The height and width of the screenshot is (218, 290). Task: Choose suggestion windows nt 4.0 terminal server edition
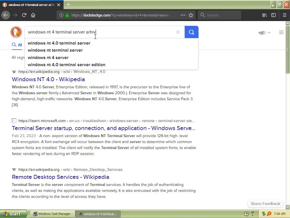tap(66, 65)
